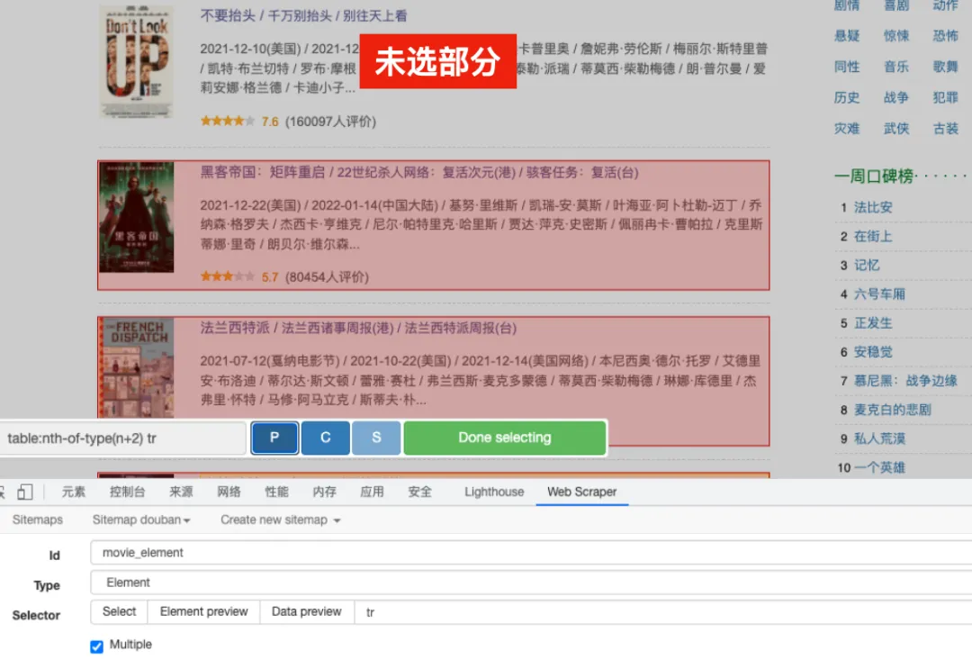Click the S select button
This screenshot has width=972, height=660.
[x=376, y=438]
